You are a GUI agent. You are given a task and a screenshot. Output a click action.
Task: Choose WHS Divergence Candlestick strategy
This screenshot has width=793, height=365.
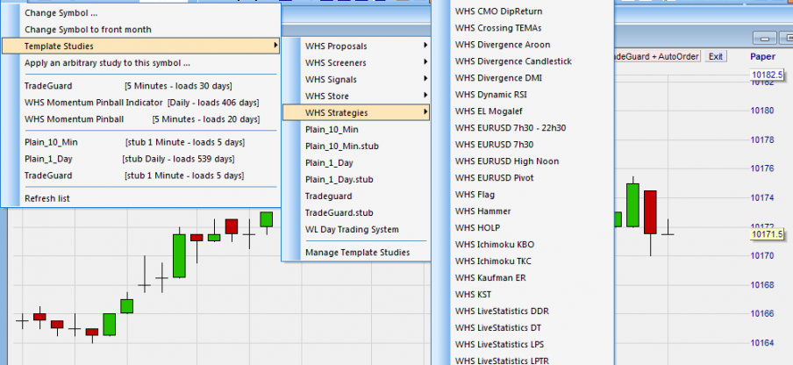point(523,61)
